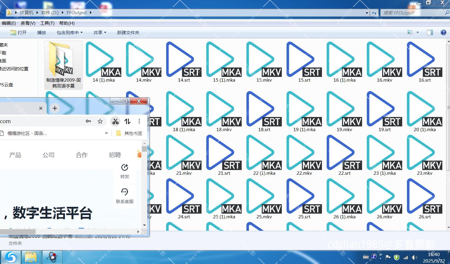This screenshot has height=264, width=450.
Task: Click the 播放 button in the toolbar
Action: click(42, 32)
